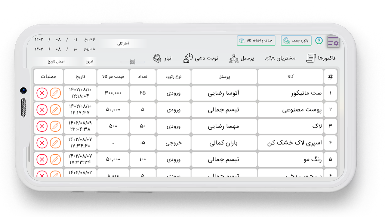Delete the «لاک» record using red X icon

(x=42, y=126)
